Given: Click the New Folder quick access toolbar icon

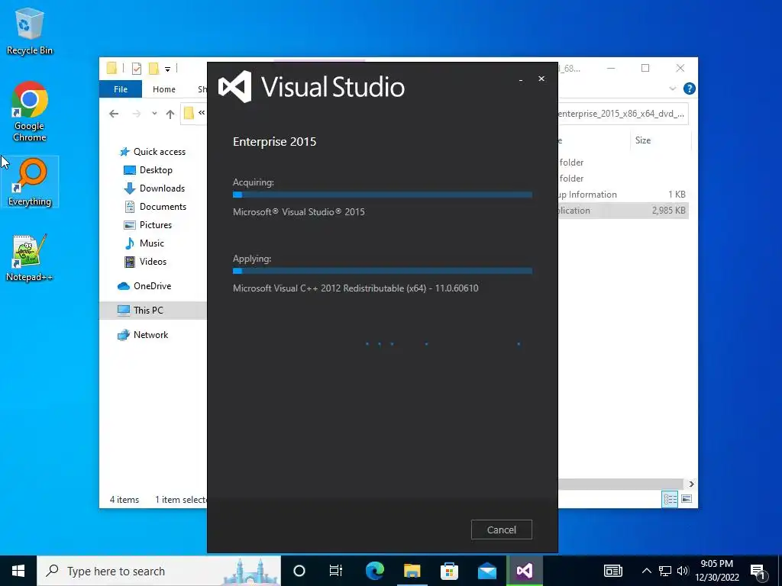Looking at the screenshot, I should click(154, 68).
